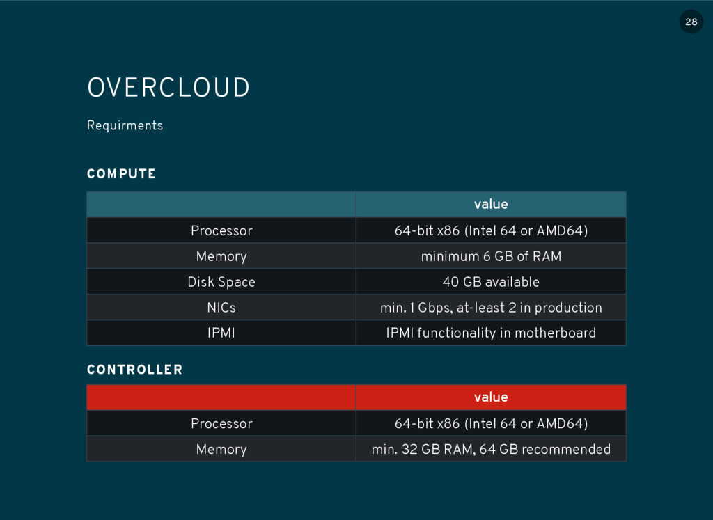Click the minimum 6 GB of RAM cell
This screenshot has height=520, width=713.
coord(491,256)
